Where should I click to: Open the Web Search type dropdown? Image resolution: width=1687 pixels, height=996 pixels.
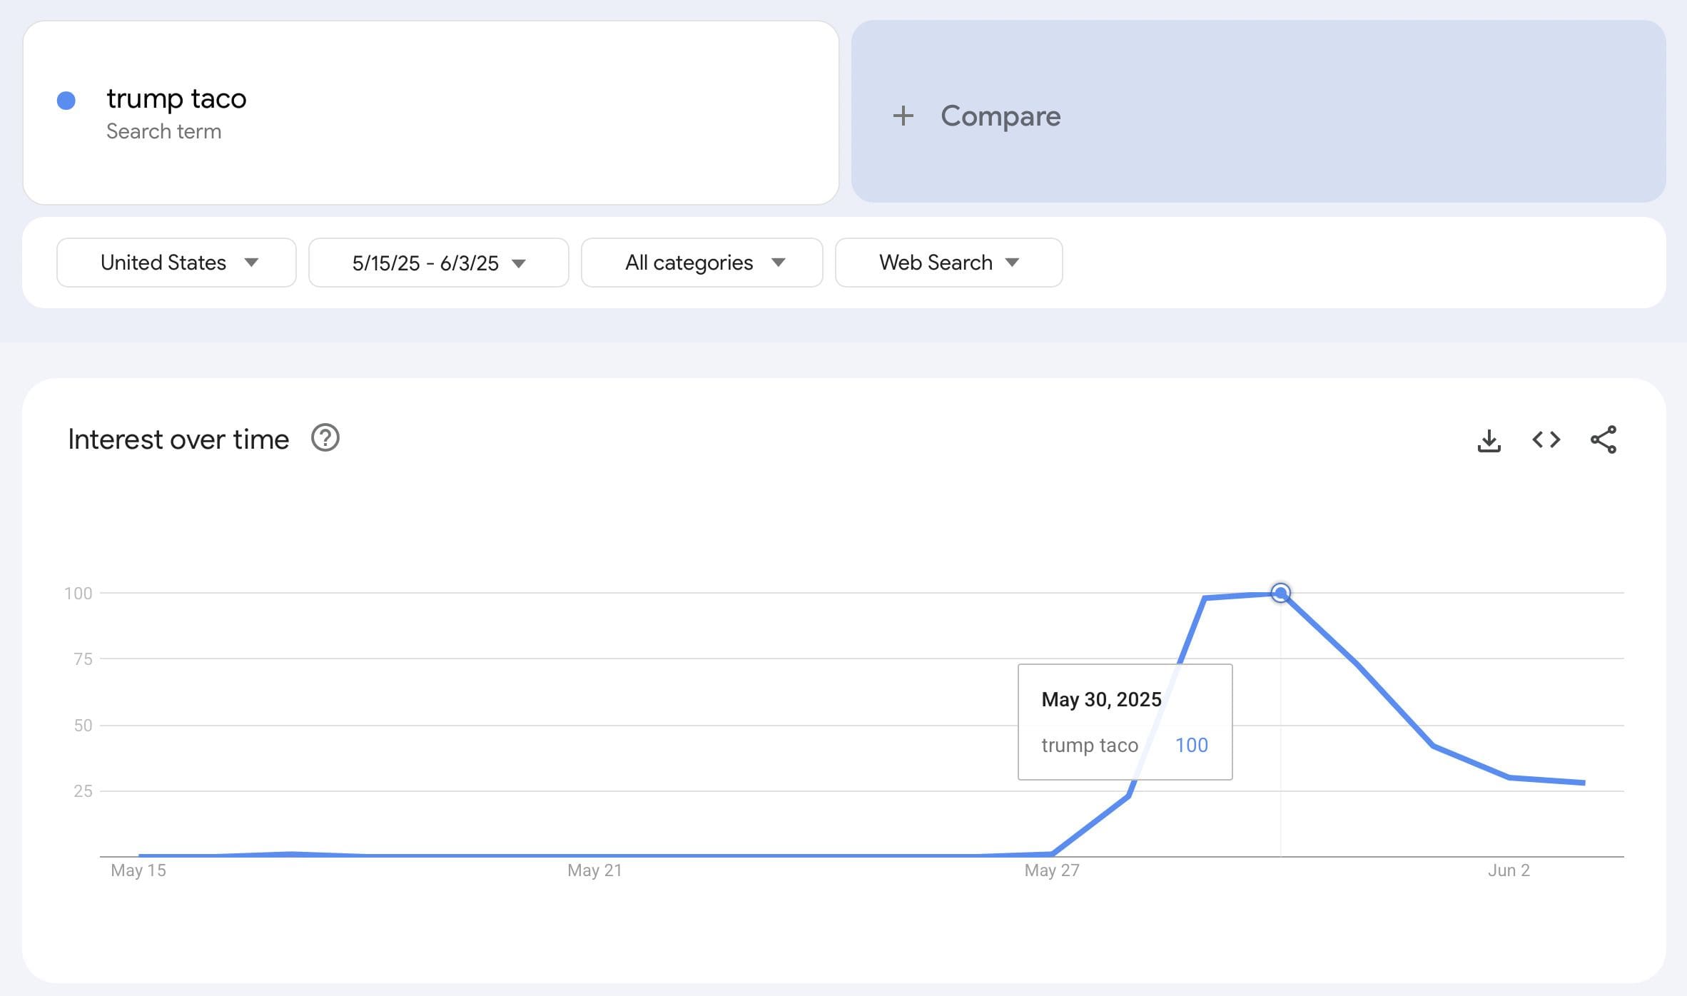coord(948,263)
